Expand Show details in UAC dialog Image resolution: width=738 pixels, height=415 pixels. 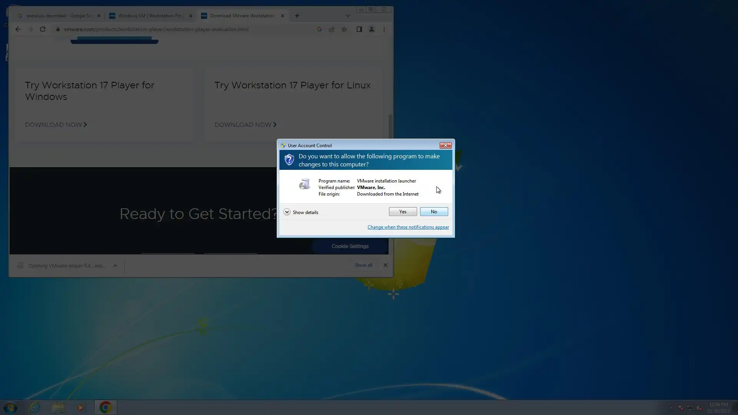287,212
